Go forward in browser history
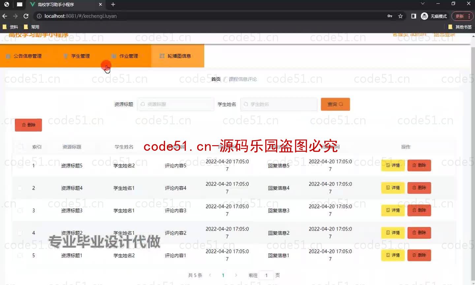 (x=15, y=16)
